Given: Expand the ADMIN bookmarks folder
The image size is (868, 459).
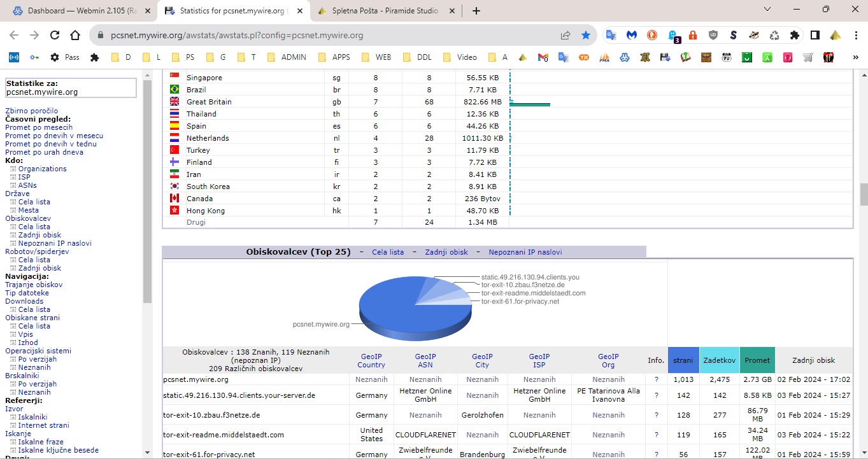Looking at the screenshot, I should pos(287,57).
